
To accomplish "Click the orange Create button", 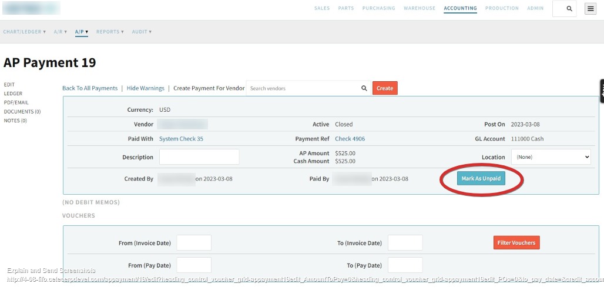I will pos(385,88).
